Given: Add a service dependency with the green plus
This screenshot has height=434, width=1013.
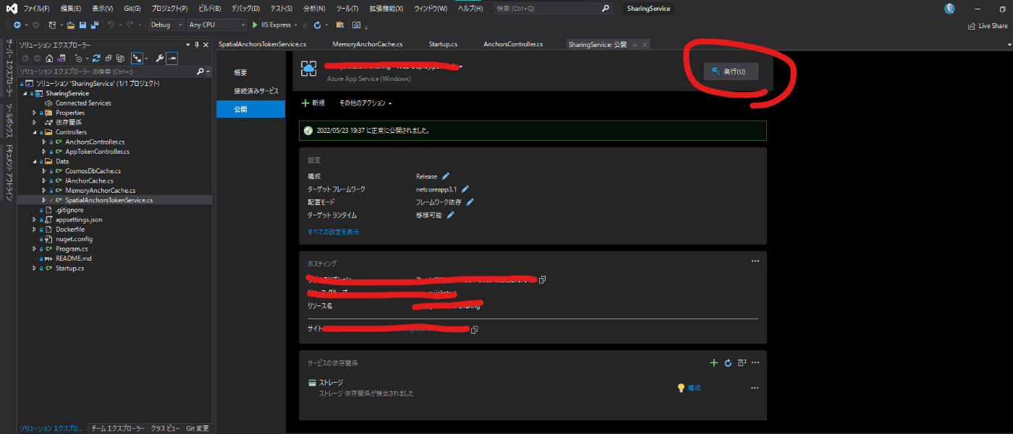Looking at the screenshot, I should click(x=713, y=363).
